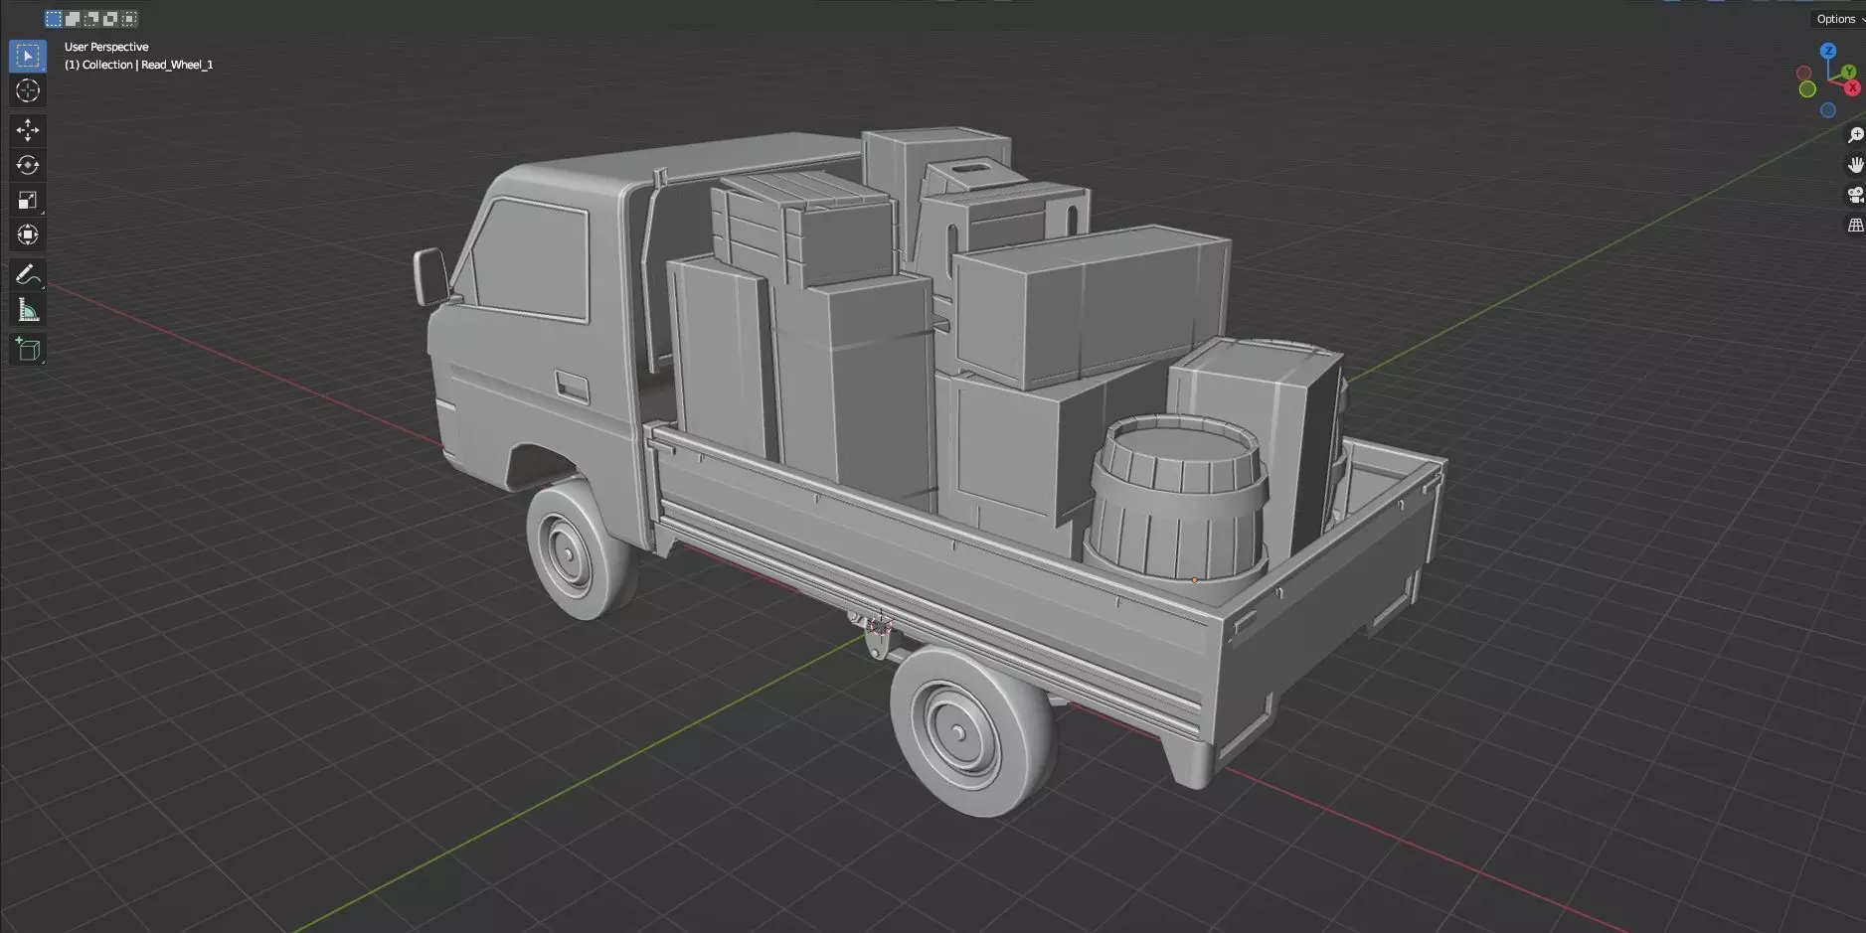Pick the Rotate tool
This screenshot has width=1866, height=933.
click(27, 165)
